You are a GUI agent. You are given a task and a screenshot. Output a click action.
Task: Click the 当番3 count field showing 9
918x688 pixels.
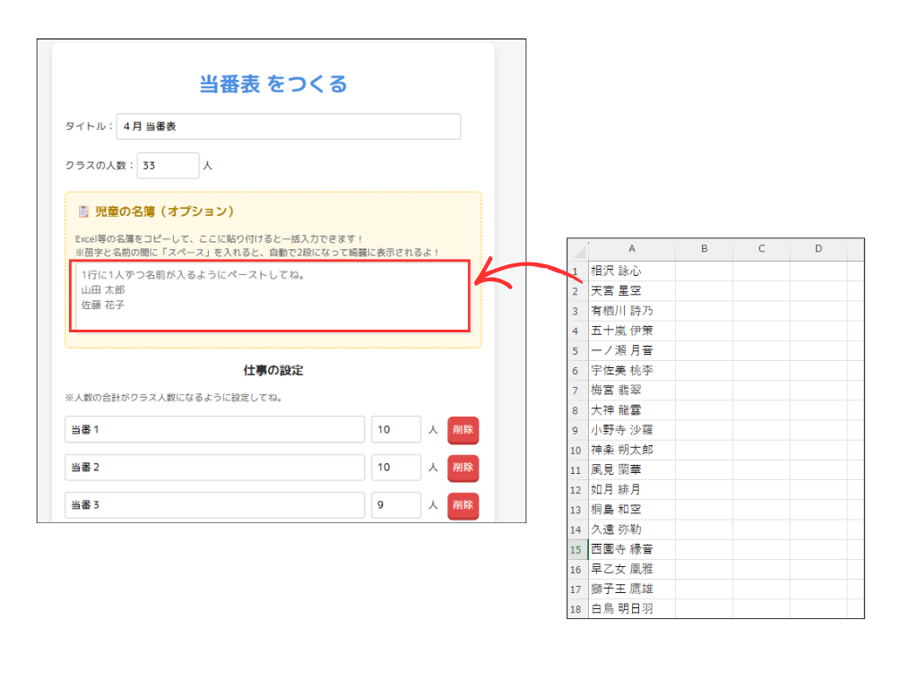click(395, 504)
